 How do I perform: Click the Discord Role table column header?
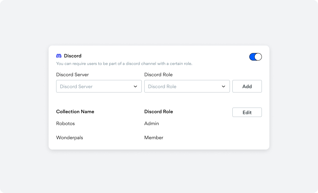coord(158,112)
